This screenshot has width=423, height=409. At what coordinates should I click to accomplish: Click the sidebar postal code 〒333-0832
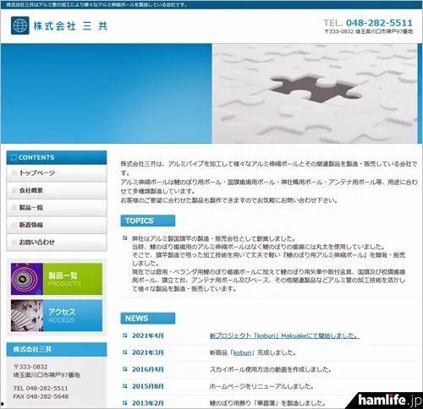[x=30, y=367]
